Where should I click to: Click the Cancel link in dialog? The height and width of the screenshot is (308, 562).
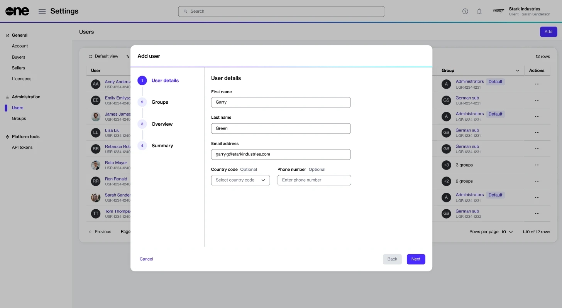point(146,259)
